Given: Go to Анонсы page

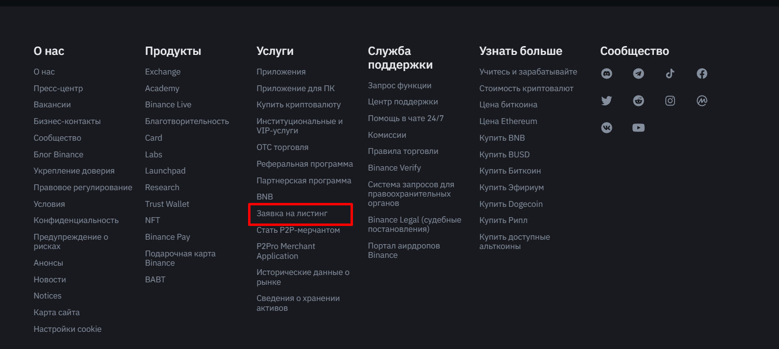Looking at the screenshot, I should click(48, 263).
